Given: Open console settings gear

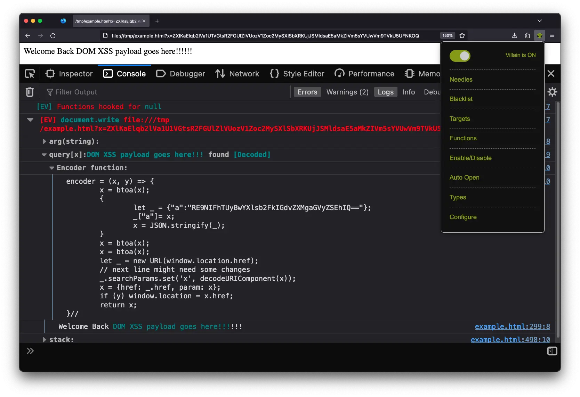Looking at the screenshot, I should point(552,92).
